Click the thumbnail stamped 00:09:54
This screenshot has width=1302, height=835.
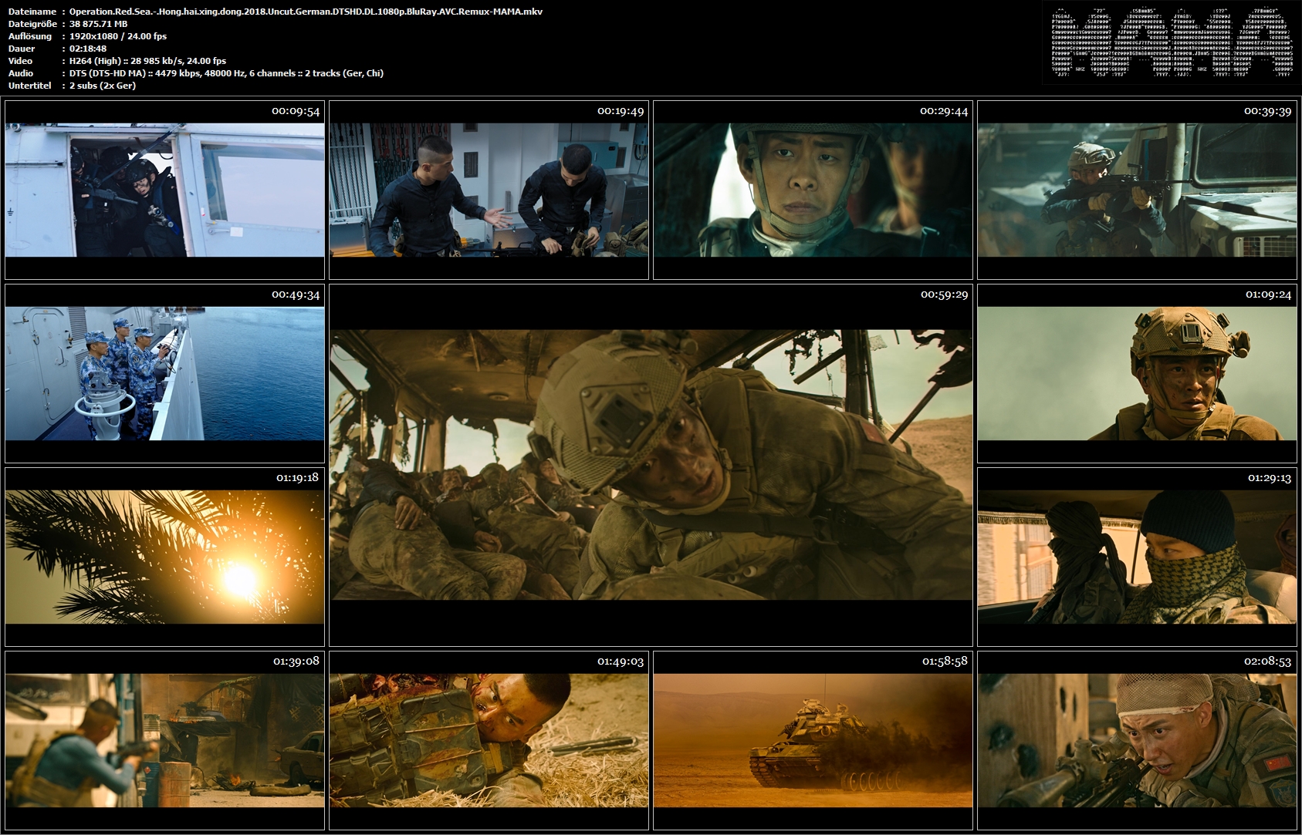click(x=164, y=190)
